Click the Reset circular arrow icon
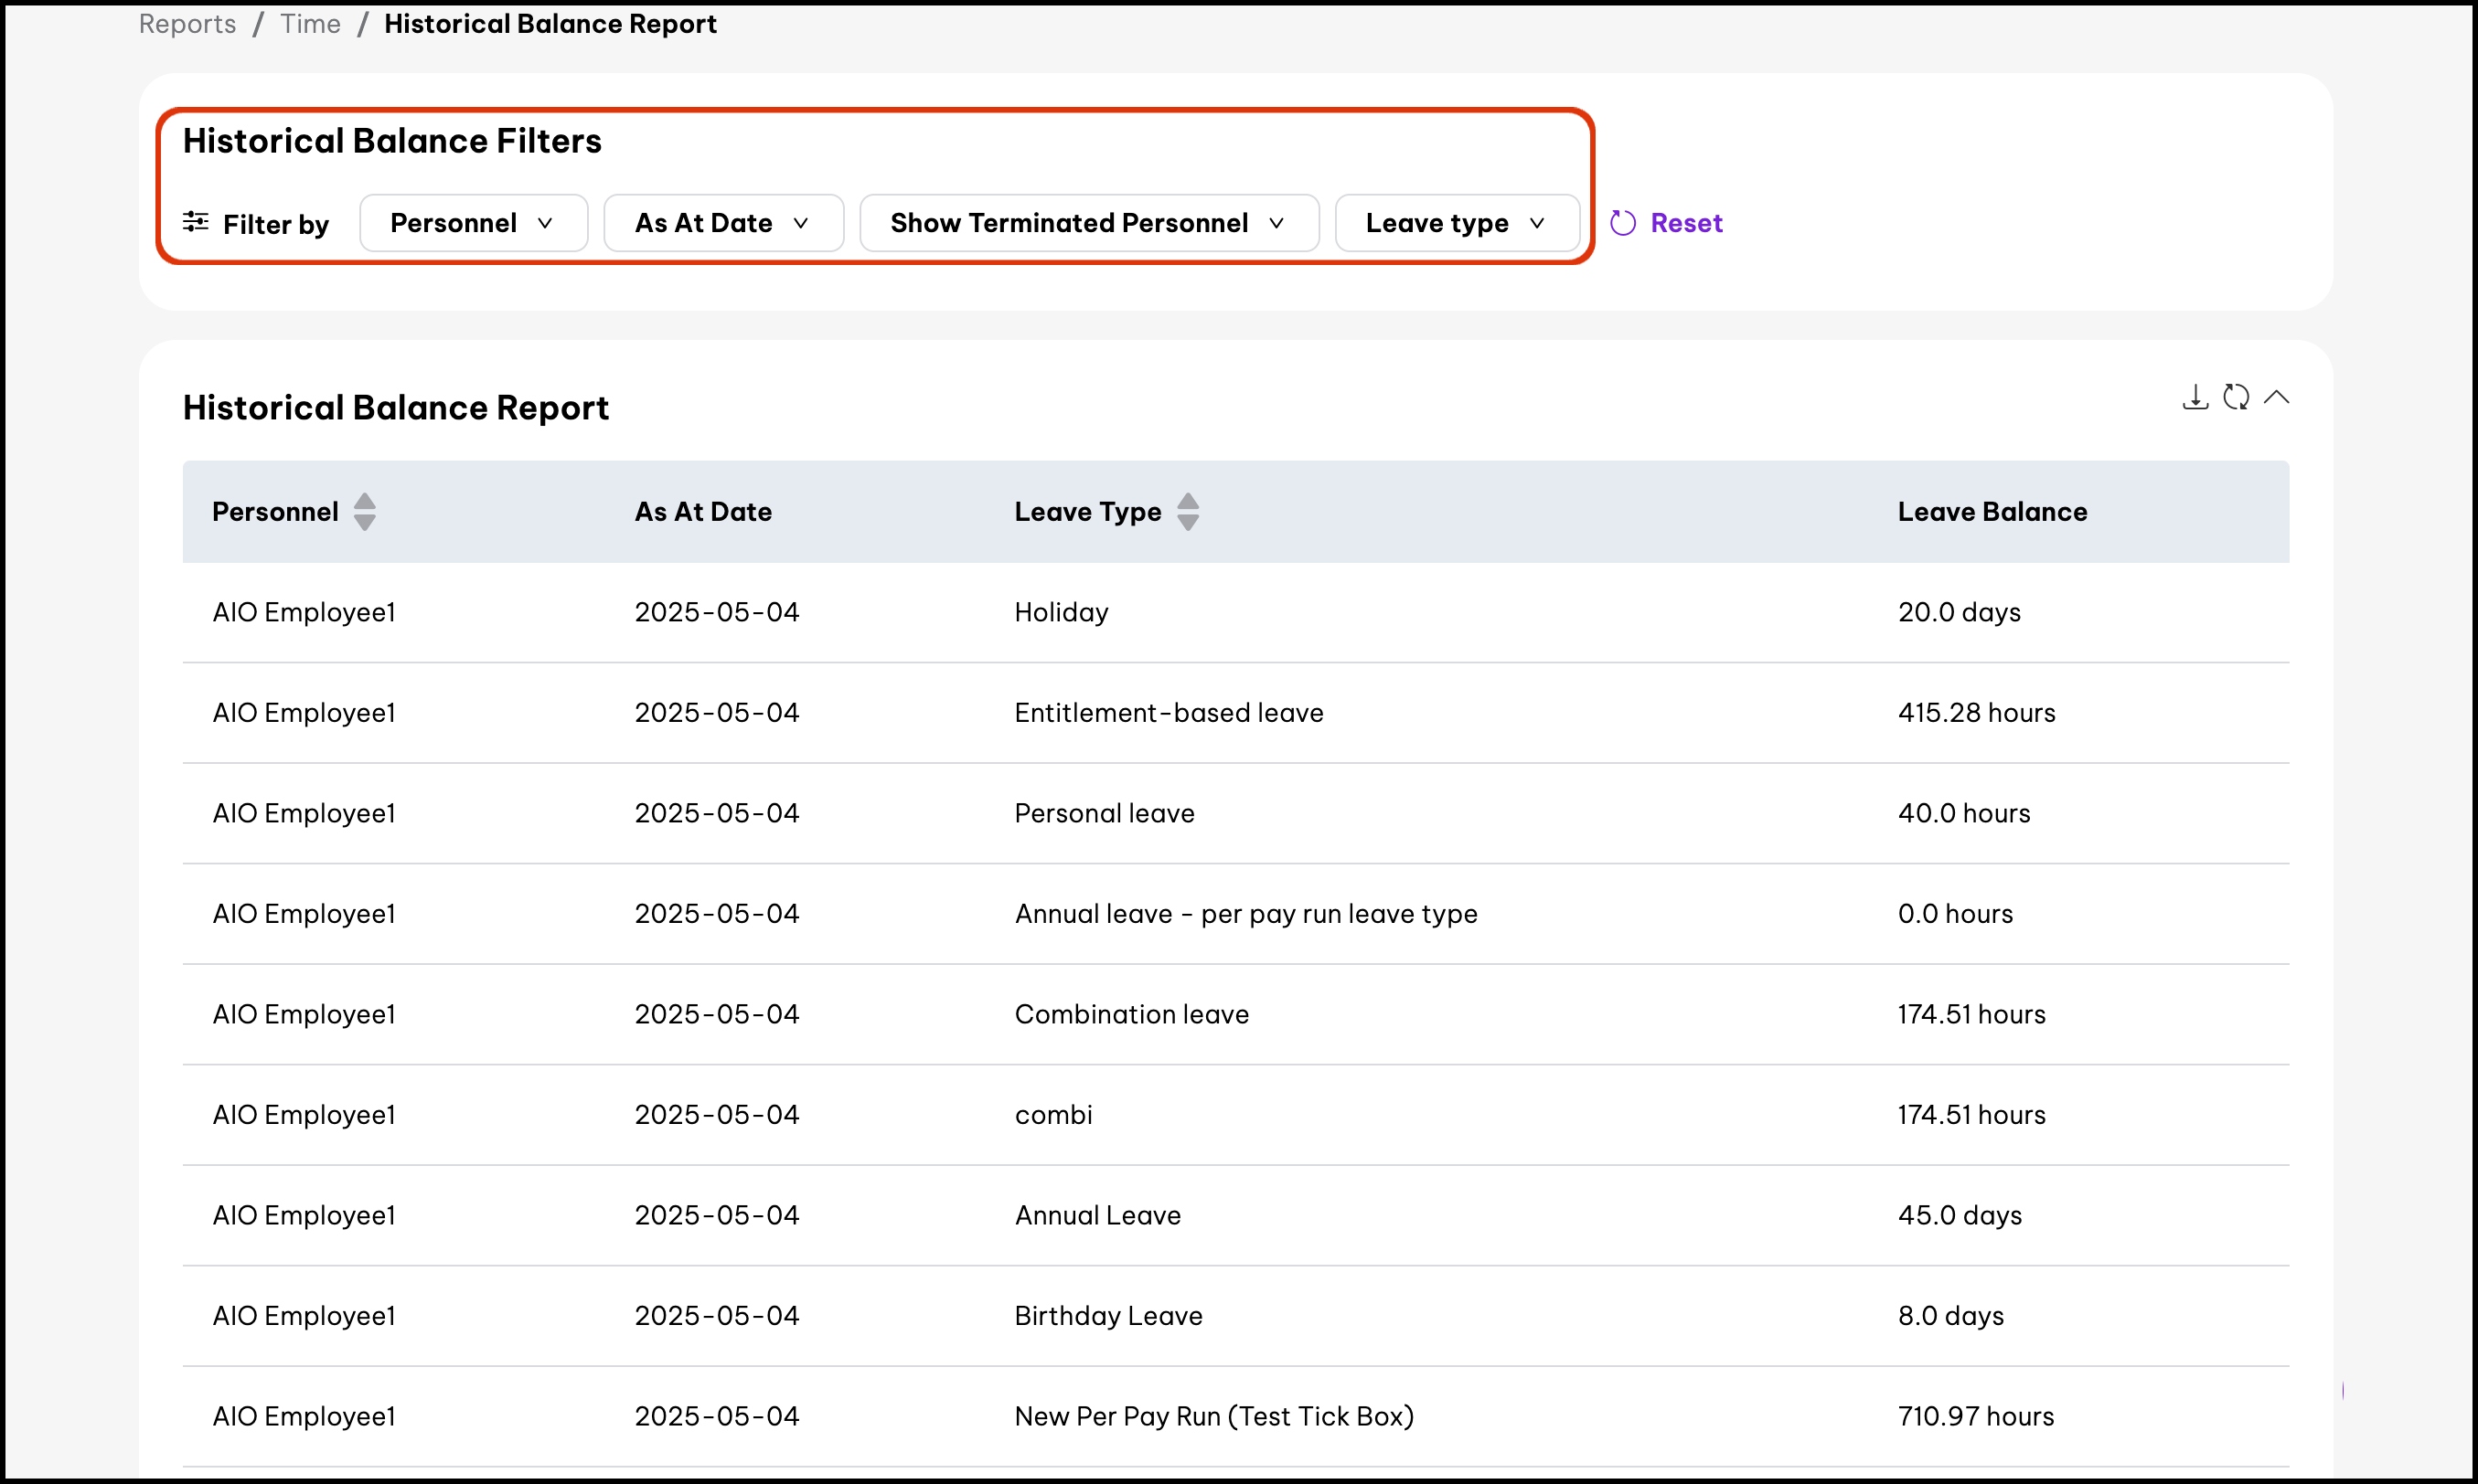2478x1484 pixels. pyautogui.click(x=1623, y=223)
